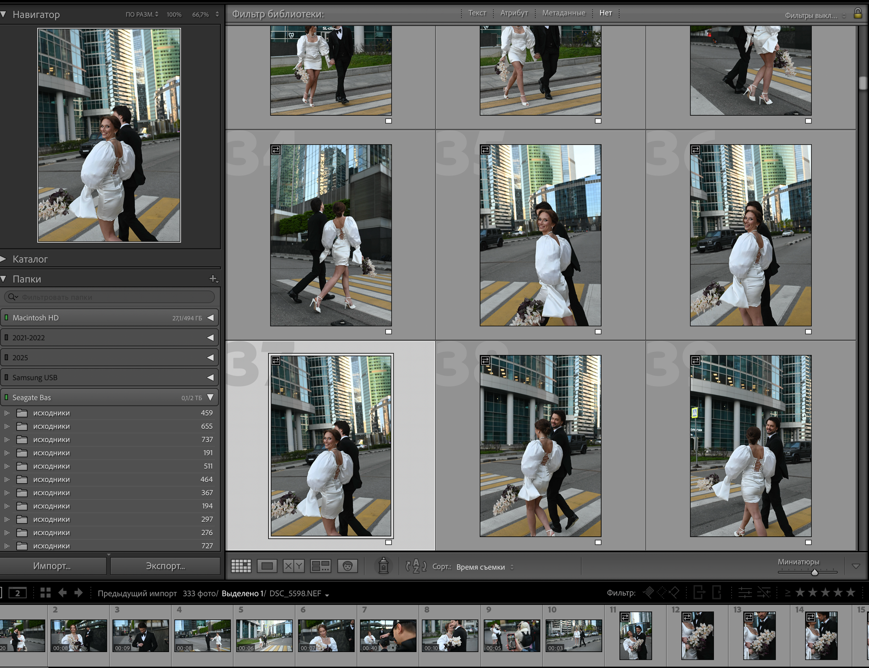
Task: Click the filter lock icon
Action: click(x=858, y=14)
